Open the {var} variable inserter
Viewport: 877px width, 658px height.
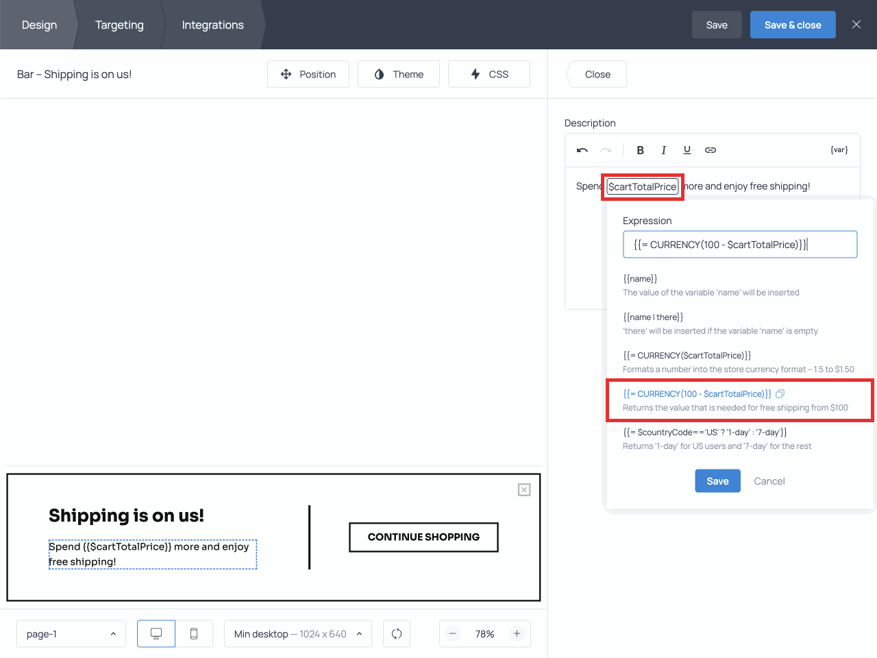[839, 150]
